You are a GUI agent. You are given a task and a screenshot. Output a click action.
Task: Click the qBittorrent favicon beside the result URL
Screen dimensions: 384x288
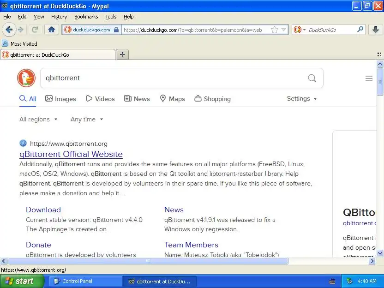pyautogui.click(x=23, y=143)
